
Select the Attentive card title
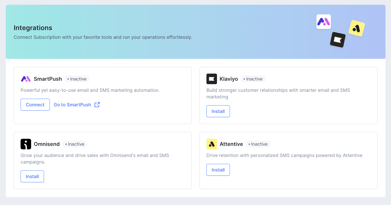pos(231,144)
